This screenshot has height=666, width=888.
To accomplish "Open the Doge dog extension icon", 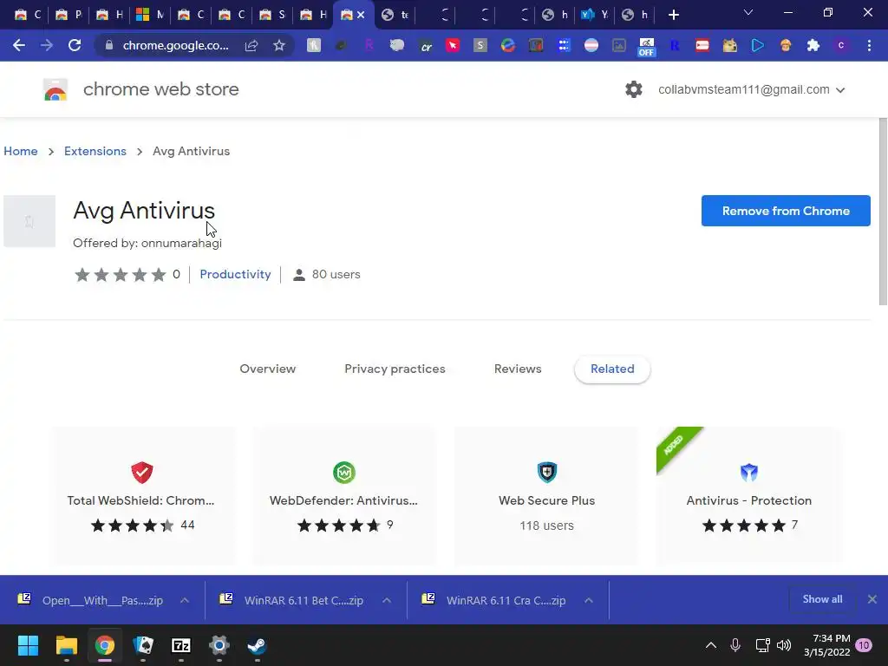I will pyautogui.click(x=729, y=45).
